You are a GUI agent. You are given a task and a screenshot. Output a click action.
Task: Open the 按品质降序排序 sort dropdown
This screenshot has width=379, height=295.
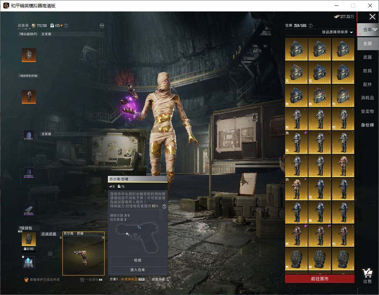pyautogui.click(x=337, y=32)
